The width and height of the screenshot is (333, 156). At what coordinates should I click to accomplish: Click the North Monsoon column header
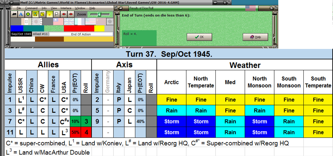[260, 82]
